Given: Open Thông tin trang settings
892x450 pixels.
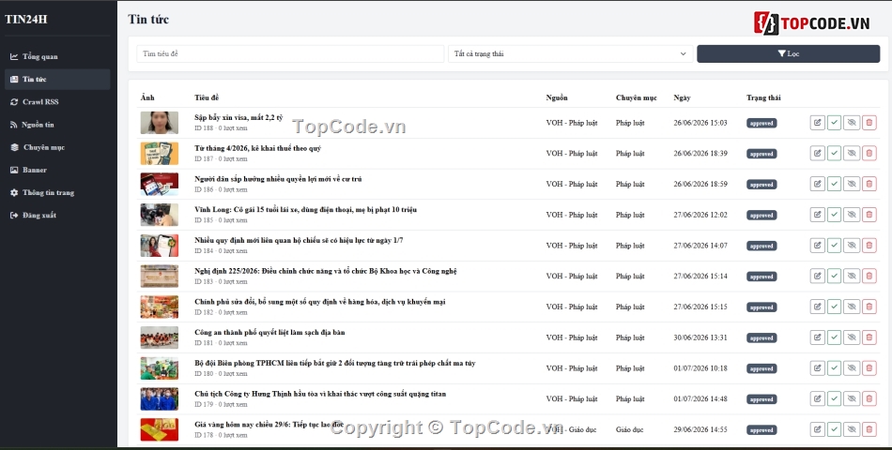Looking at the screenshot, I should [x=57, y=192].
